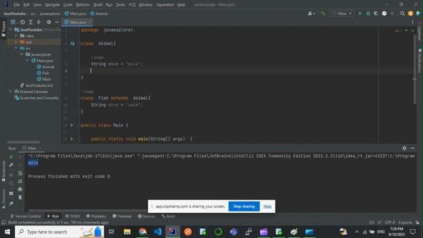The image size is (423, 238).
Task: Click run gutter icon beside main method
Action: (x=72, y=139)
